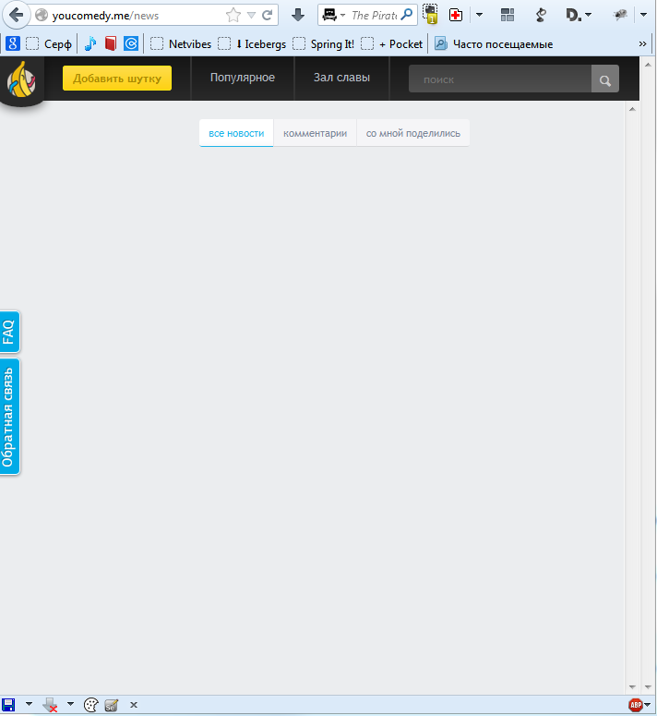
Task: Open the Adblock Plus icon in status bar
Action: click(636, 705)
